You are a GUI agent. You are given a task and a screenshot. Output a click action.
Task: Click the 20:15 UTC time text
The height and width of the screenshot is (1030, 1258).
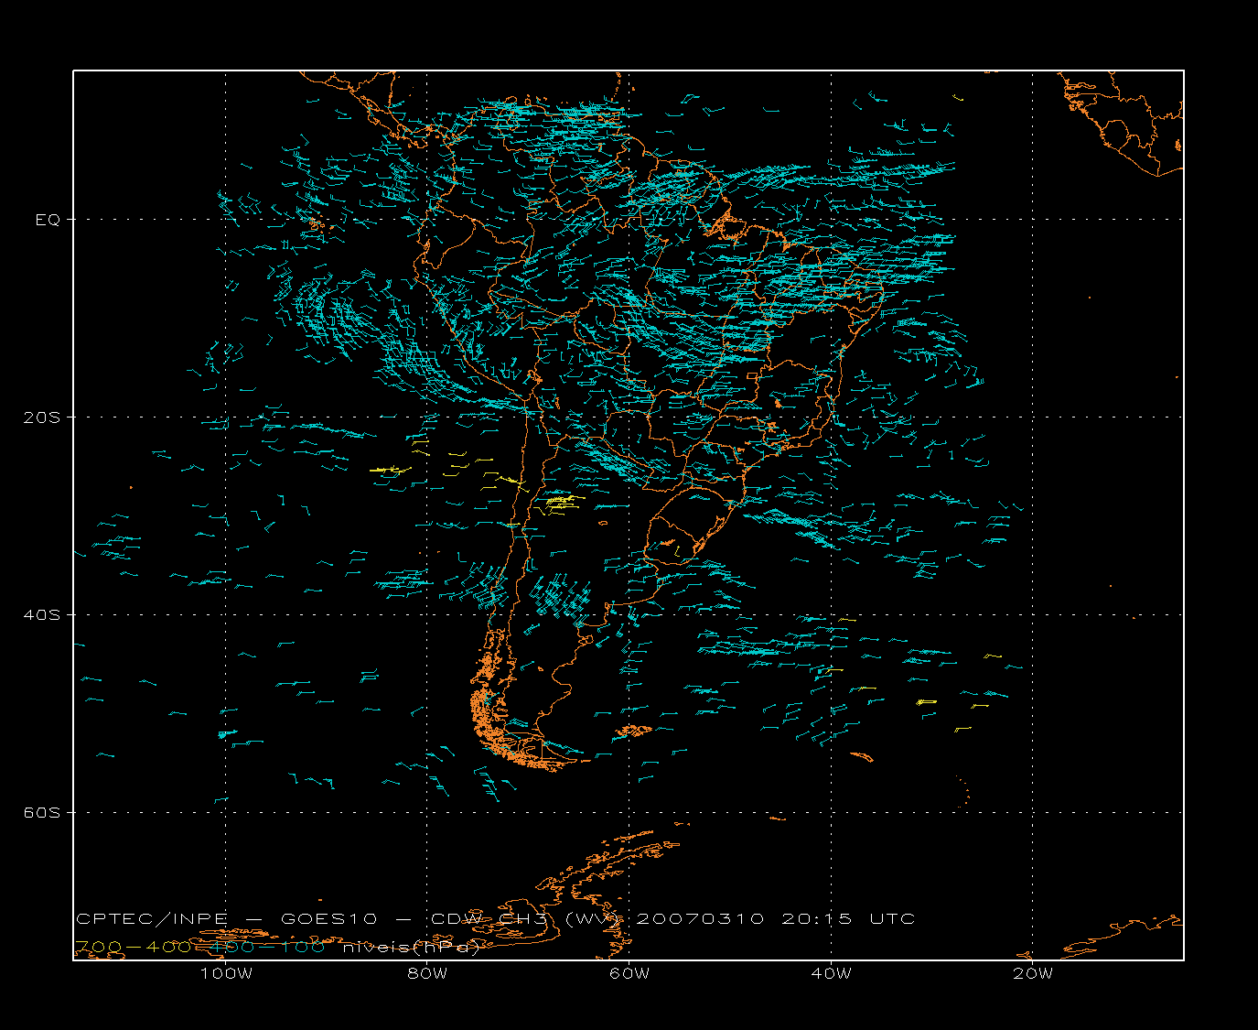[x=848, y=918]
